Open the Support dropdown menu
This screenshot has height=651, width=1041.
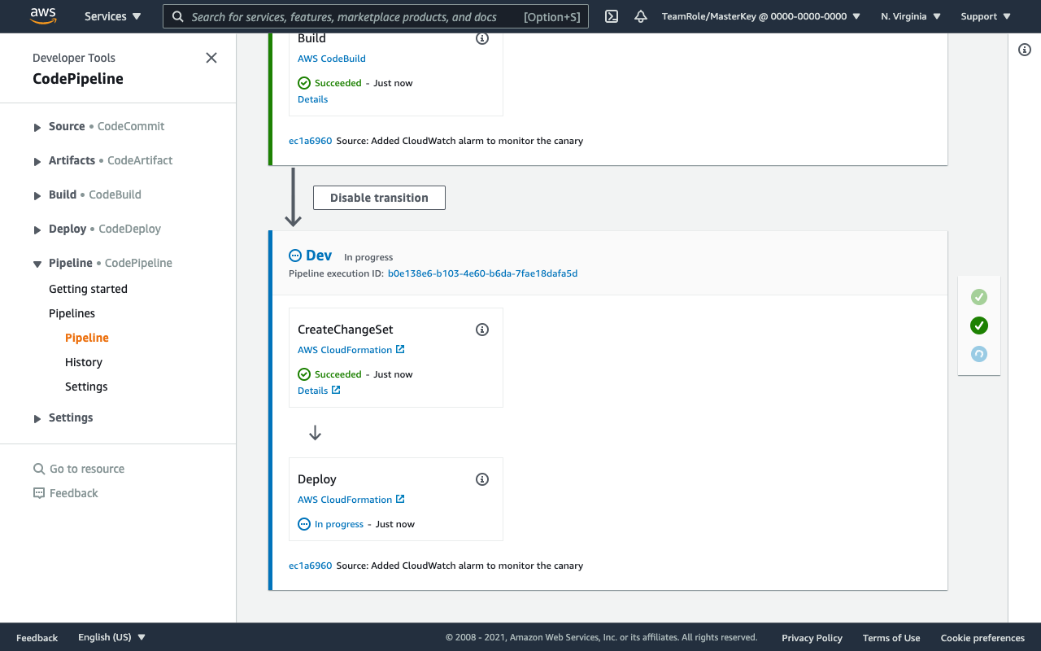click(x=986, y=16)
